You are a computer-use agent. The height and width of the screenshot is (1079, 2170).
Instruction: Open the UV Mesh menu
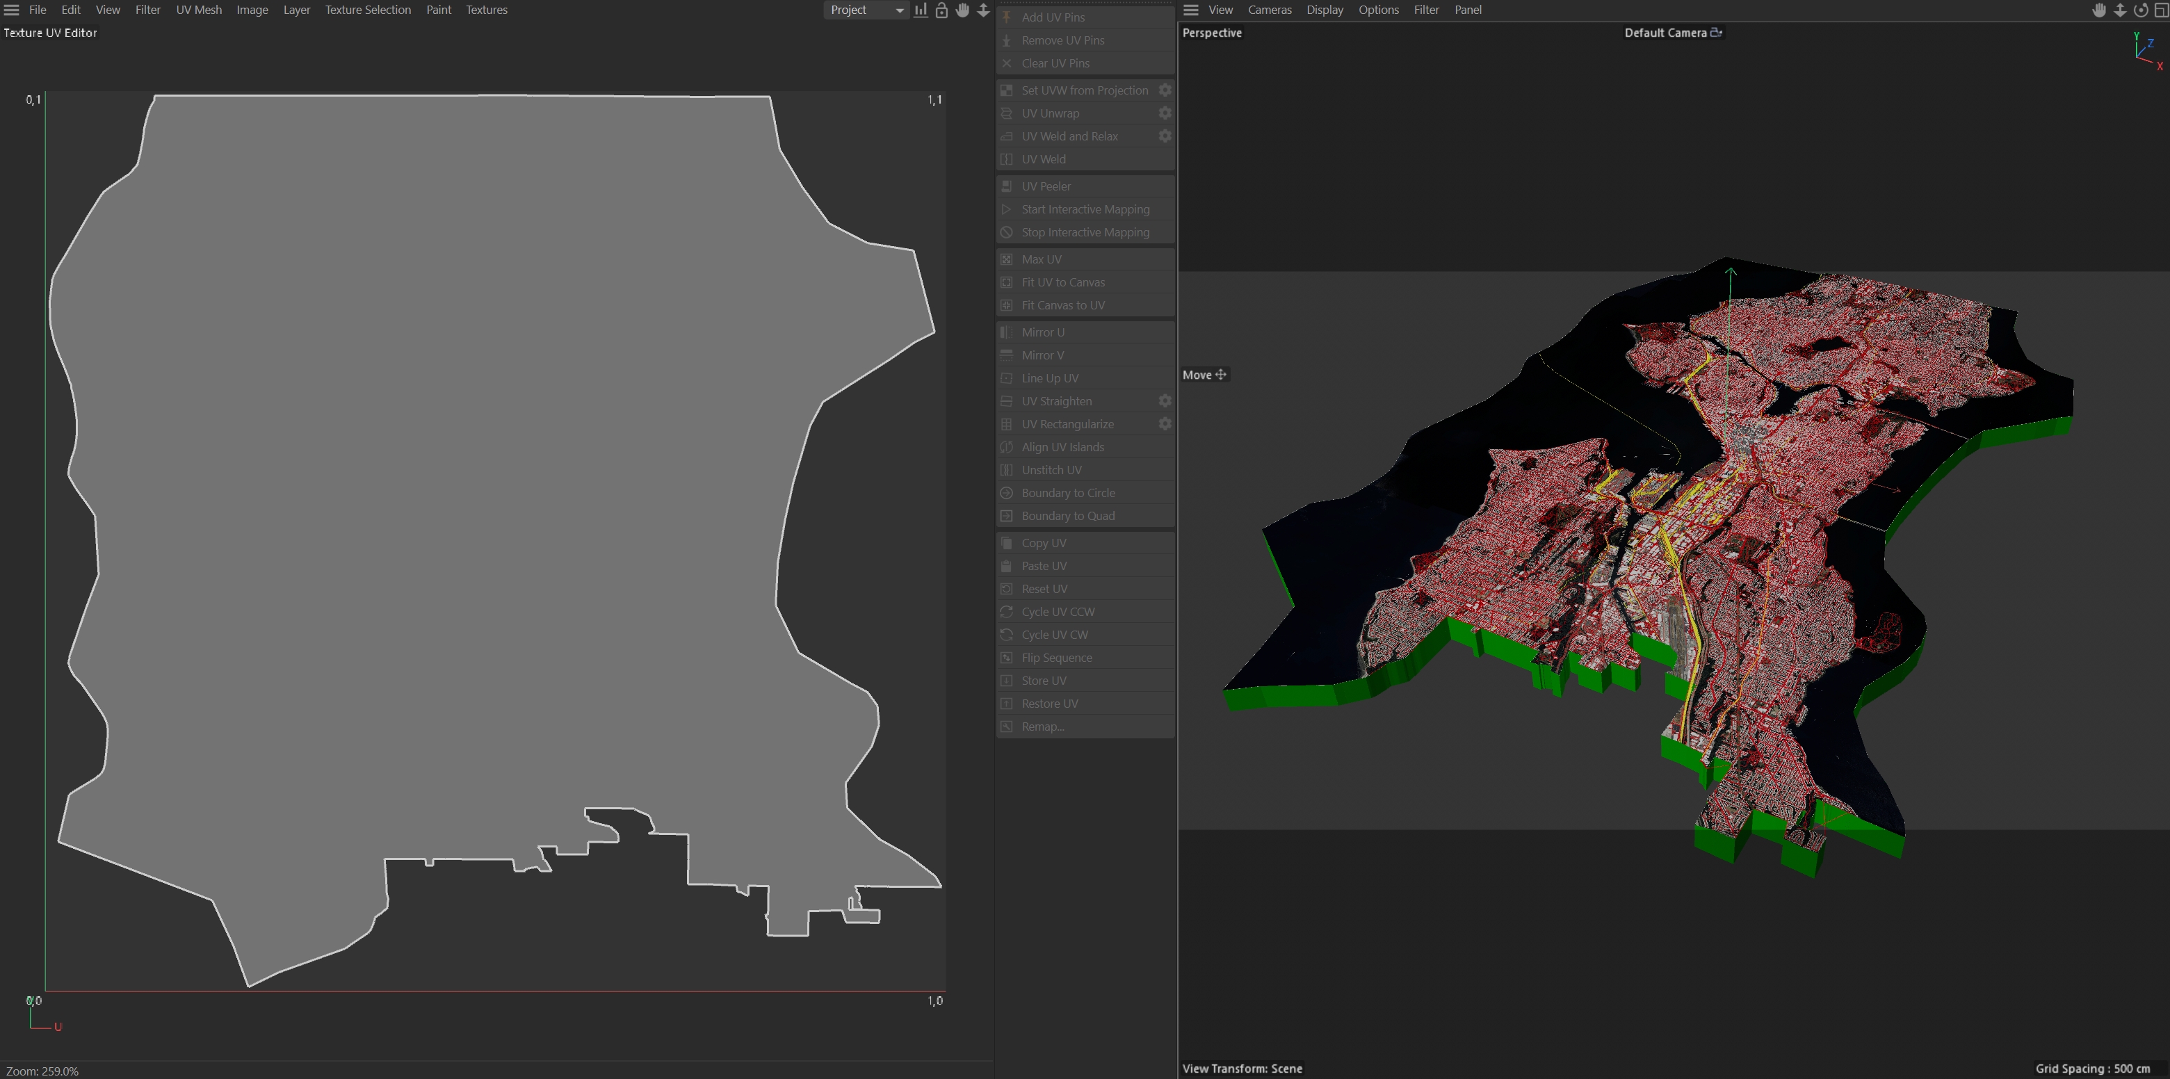(x=199, y=10)
